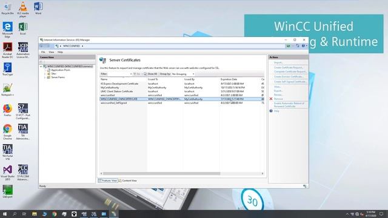Screen dimensions: 388x218
Task: Open the TrueCrypt desktop icon
Action: [7, 69]
